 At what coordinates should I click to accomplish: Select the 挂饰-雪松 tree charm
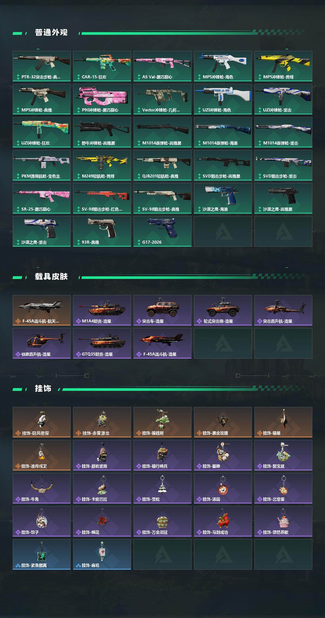pos(162,488)
